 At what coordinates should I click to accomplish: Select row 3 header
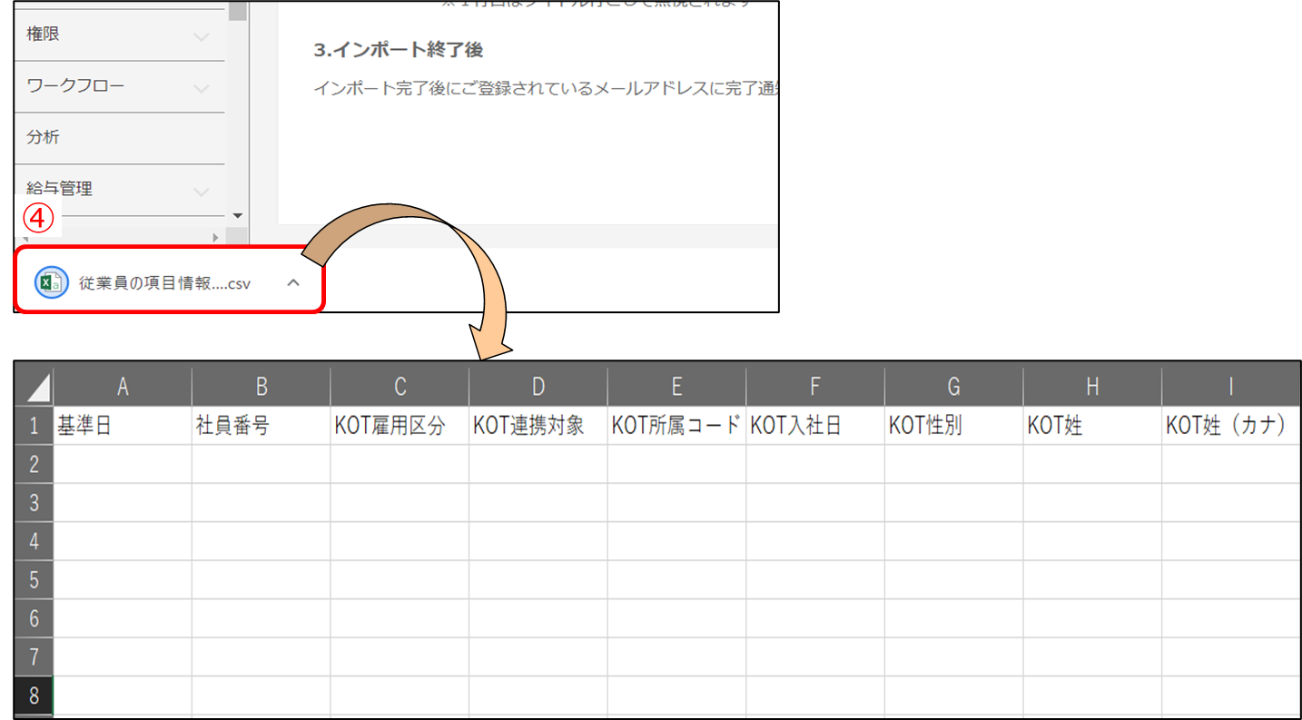(x=34, y=502)
